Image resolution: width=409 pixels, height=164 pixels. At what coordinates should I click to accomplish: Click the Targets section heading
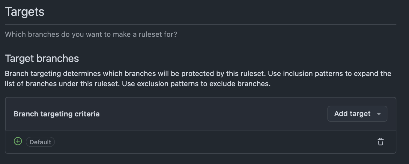[25, 12]
